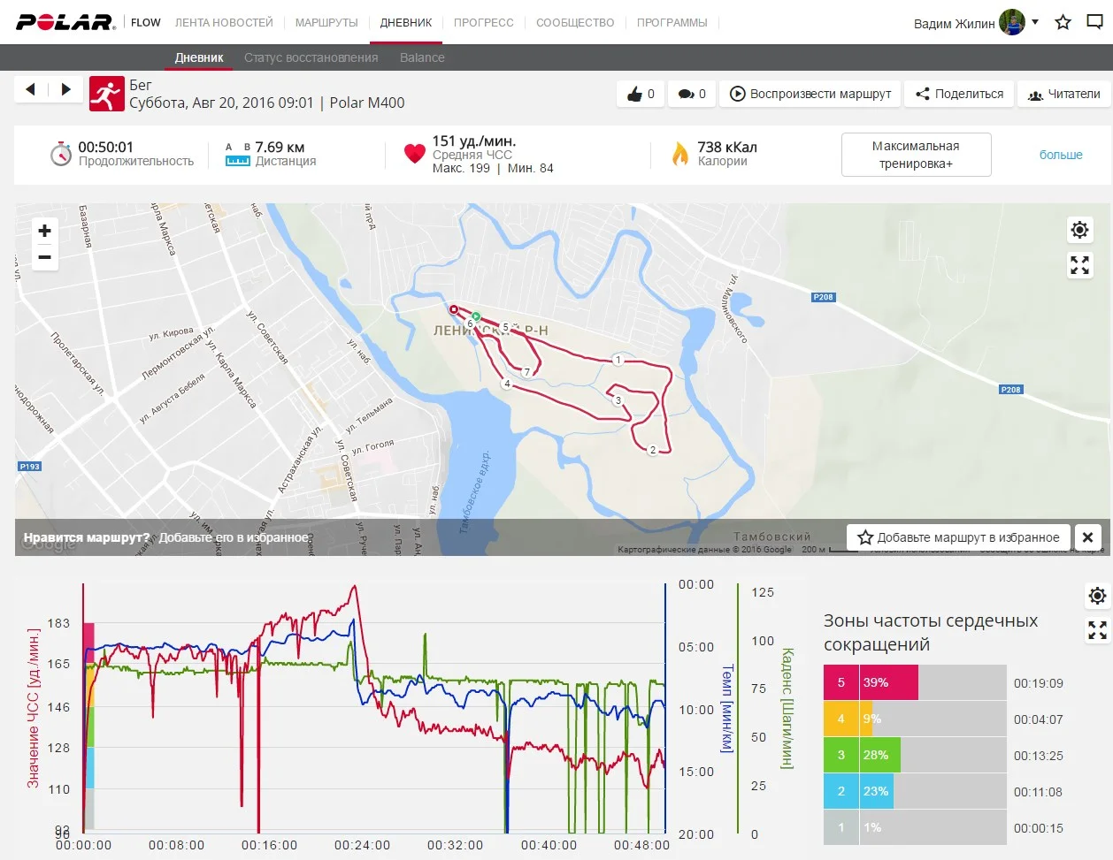Select Статус восстановления sub-tab
The width and height of the screenshot is (1113, 860).
point(311,57)
